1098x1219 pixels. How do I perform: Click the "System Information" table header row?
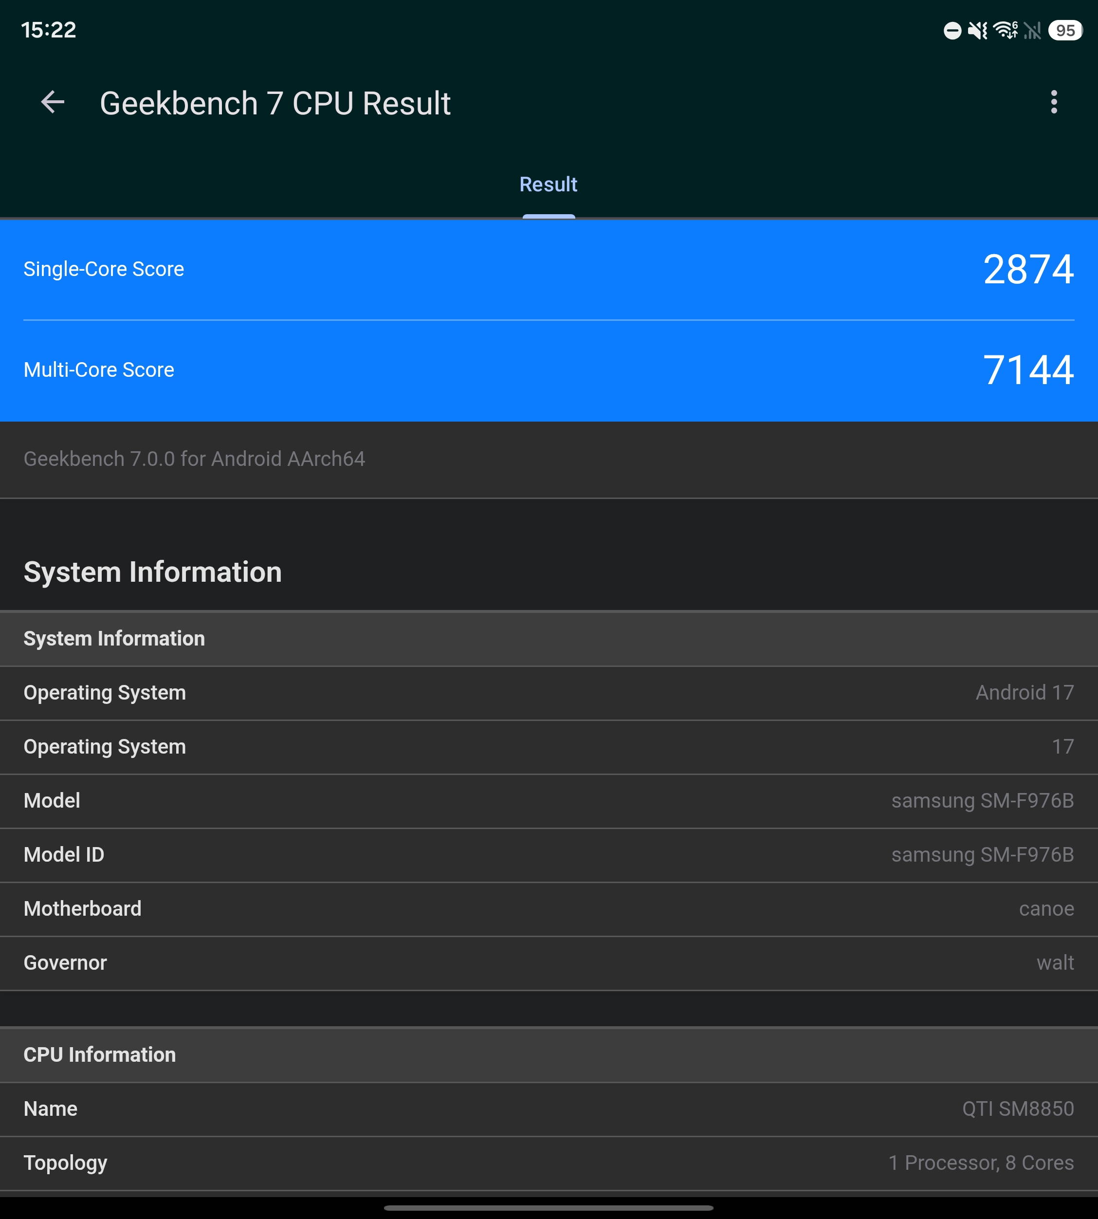(x=549, y=639)
